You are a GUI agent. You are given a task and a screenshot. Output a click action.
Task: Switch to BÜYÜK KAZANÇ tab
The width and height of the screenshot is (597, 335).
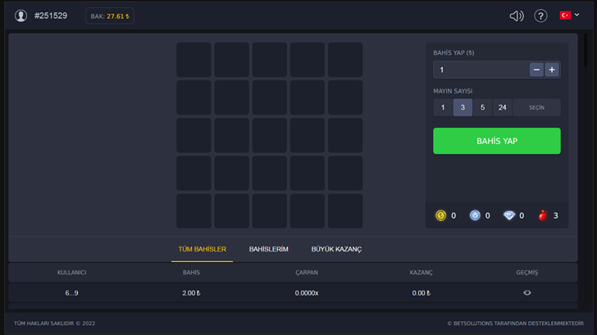click(x=336, y=249)
